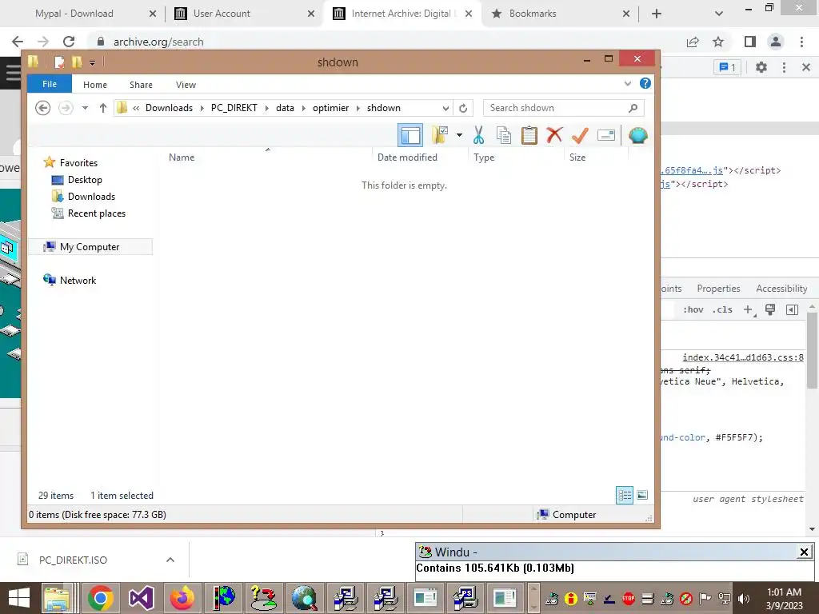This screenshot has height=614, width=819.
Task: Open the Home ribbon tab
Action: pos(95,85)
